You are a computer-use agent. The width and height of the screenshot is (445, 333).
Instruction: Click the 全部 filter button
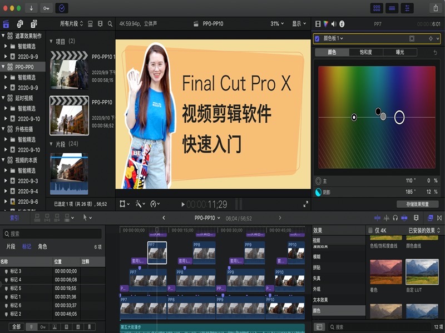pyautogui.click(x=16, y=327)
